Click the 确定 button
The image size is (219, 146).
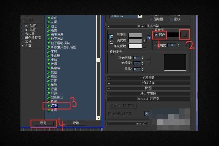(43, 123)
